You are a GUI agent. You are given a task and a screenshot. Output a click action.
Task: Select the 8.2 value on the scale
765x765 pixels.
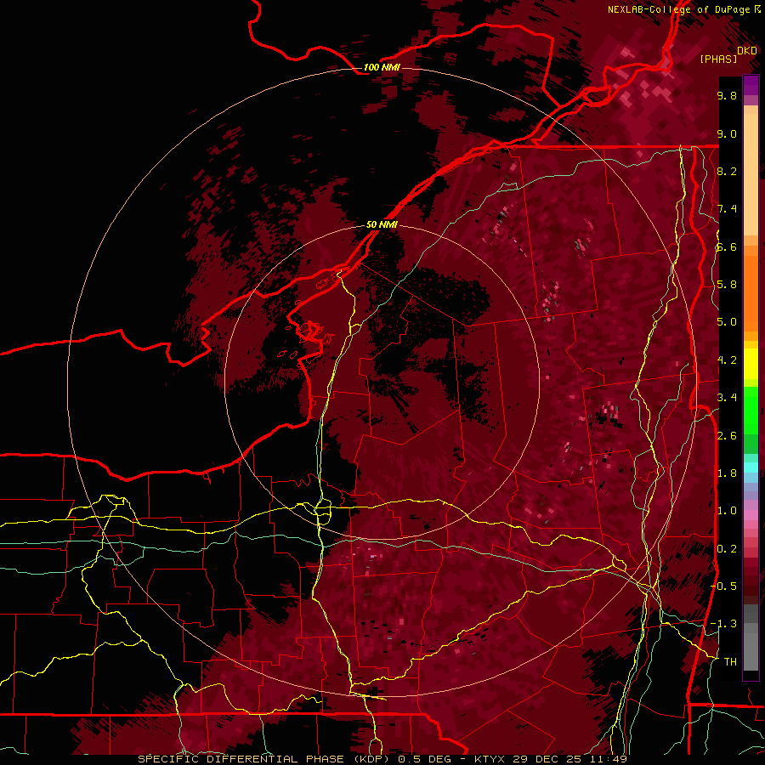coord(727,171)
